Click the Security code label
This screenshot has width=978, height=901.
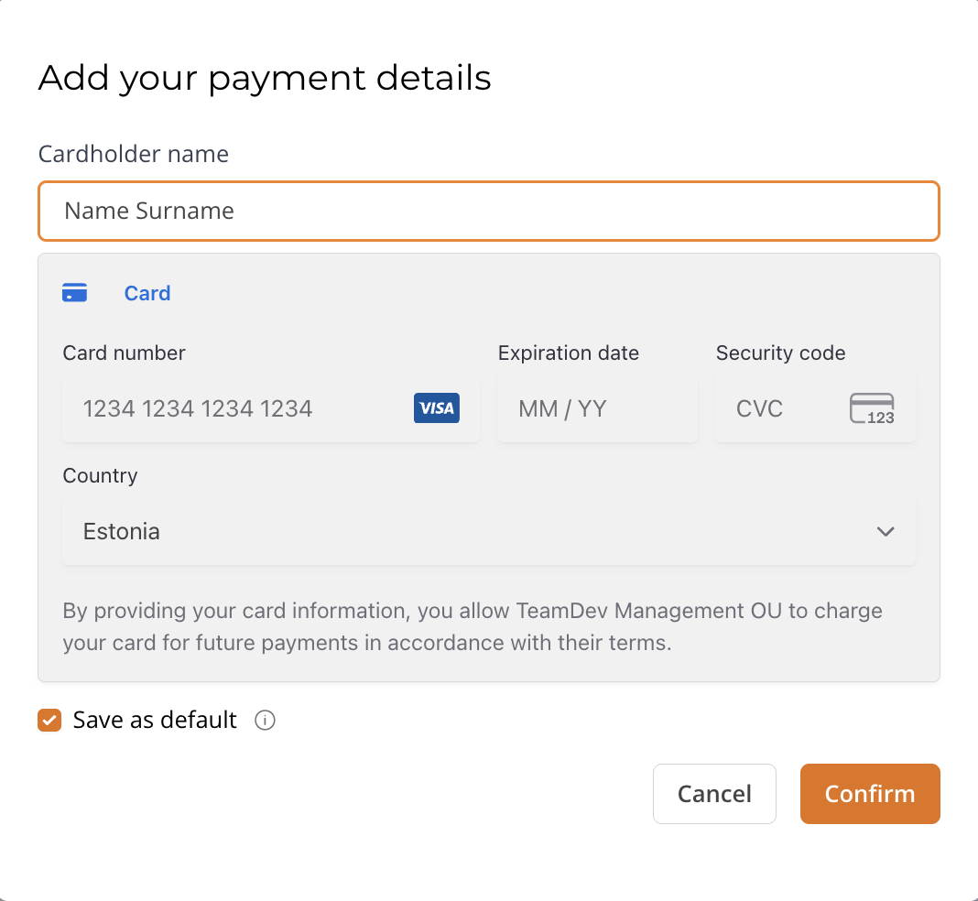pyautogui.click(x=780, y=353)
